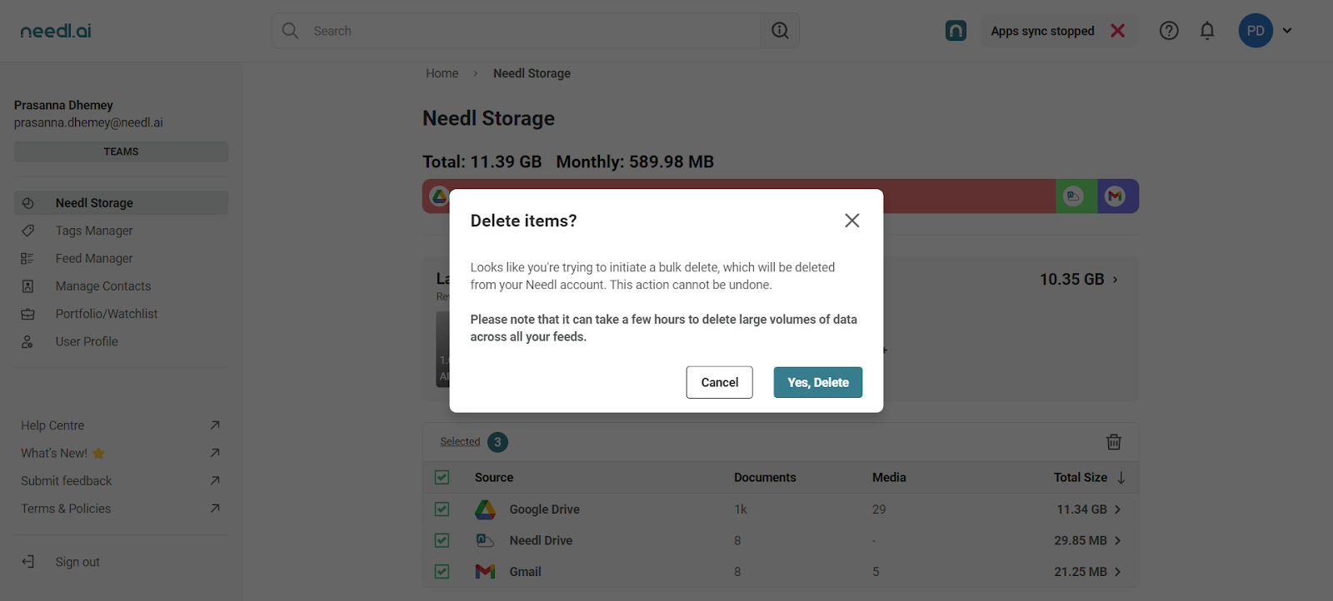This screenshot has height=601, width=1333.
Task: Click the Selected link
Action: [460, 442]
